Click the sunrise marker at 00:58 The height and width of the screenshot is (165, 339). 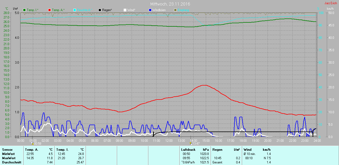(x=33, y=143)
